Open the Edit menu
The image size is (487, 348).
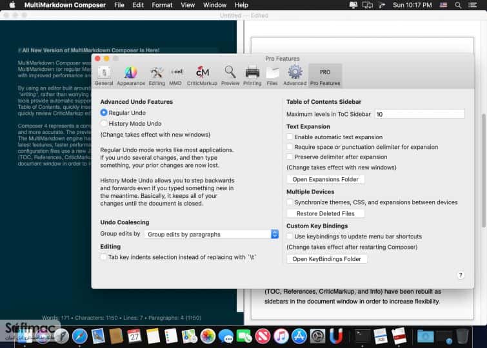pos(138,5)
